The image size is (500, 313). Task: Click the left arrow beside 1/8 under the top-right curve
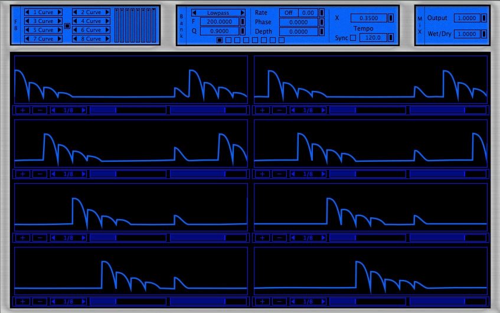(x=293, y=110)
